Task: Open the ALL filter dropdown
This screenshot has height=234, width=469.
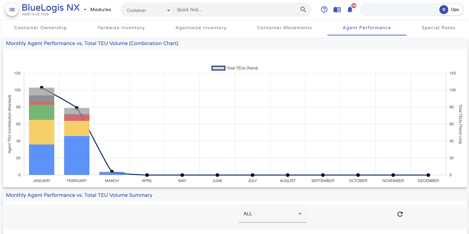Action: pyautogui.click(x=272, y=214)
